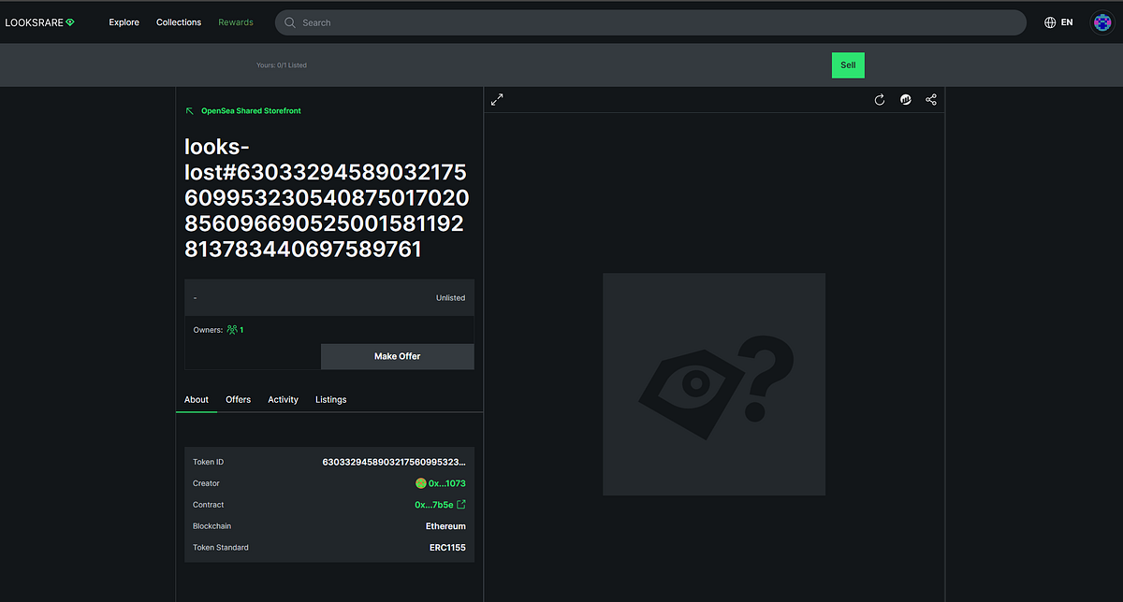Click the LooksRare logo

tap(39, 22)
